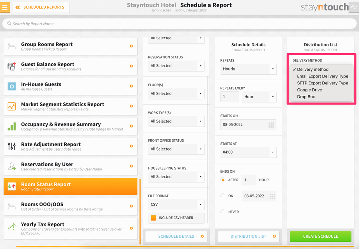Screen dimensions: 359x249
Task: Click the Rate Adjustment sliders icon
Action: 12,146
